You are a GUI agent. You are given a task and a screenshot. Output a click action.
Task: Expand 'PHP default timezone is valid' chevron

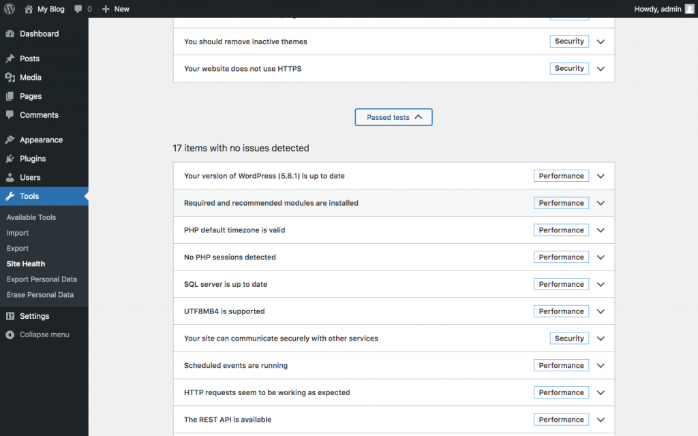(601, 230)
